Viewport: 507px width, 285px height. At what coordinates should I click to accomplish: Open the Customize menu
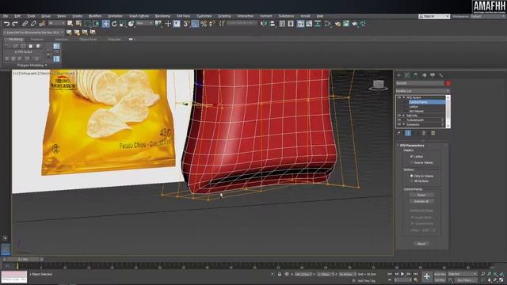(204, 16)
